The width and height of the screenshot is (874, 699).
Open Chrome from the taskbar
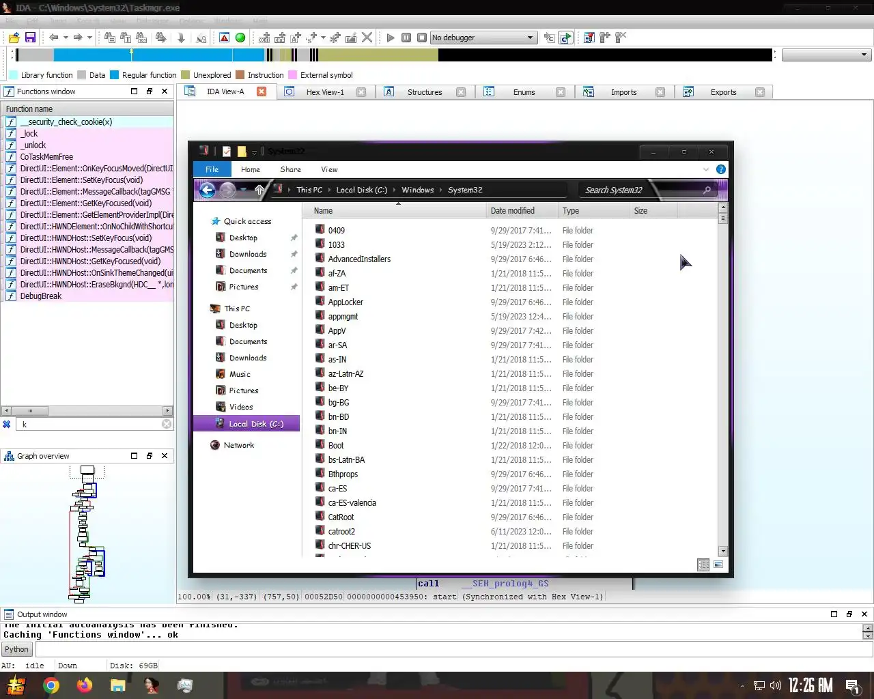coord(51,685)
